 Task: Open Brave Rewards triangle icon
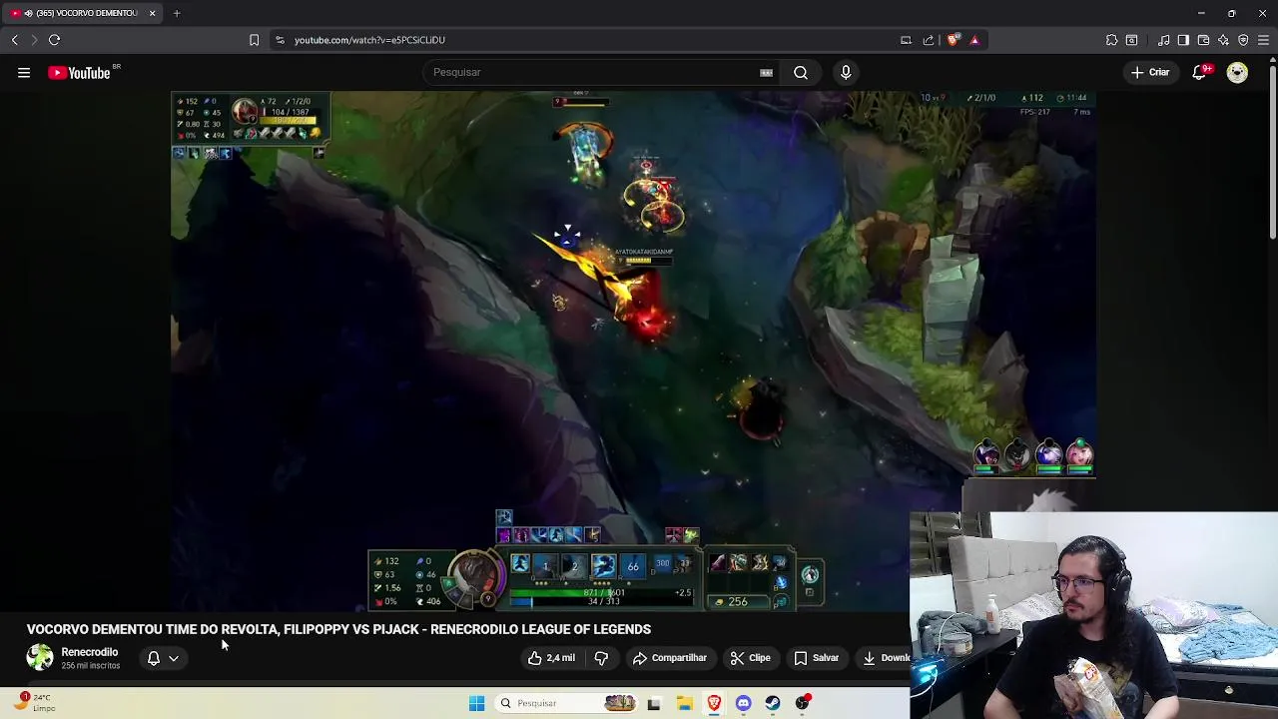[974, 40]
